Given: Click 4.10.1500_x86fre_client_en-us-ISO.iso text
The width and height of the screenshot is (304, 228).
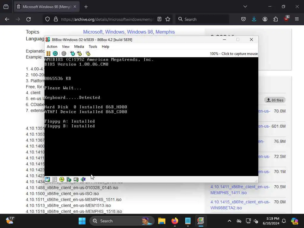Looking at the screenshot, I should 62,194.
